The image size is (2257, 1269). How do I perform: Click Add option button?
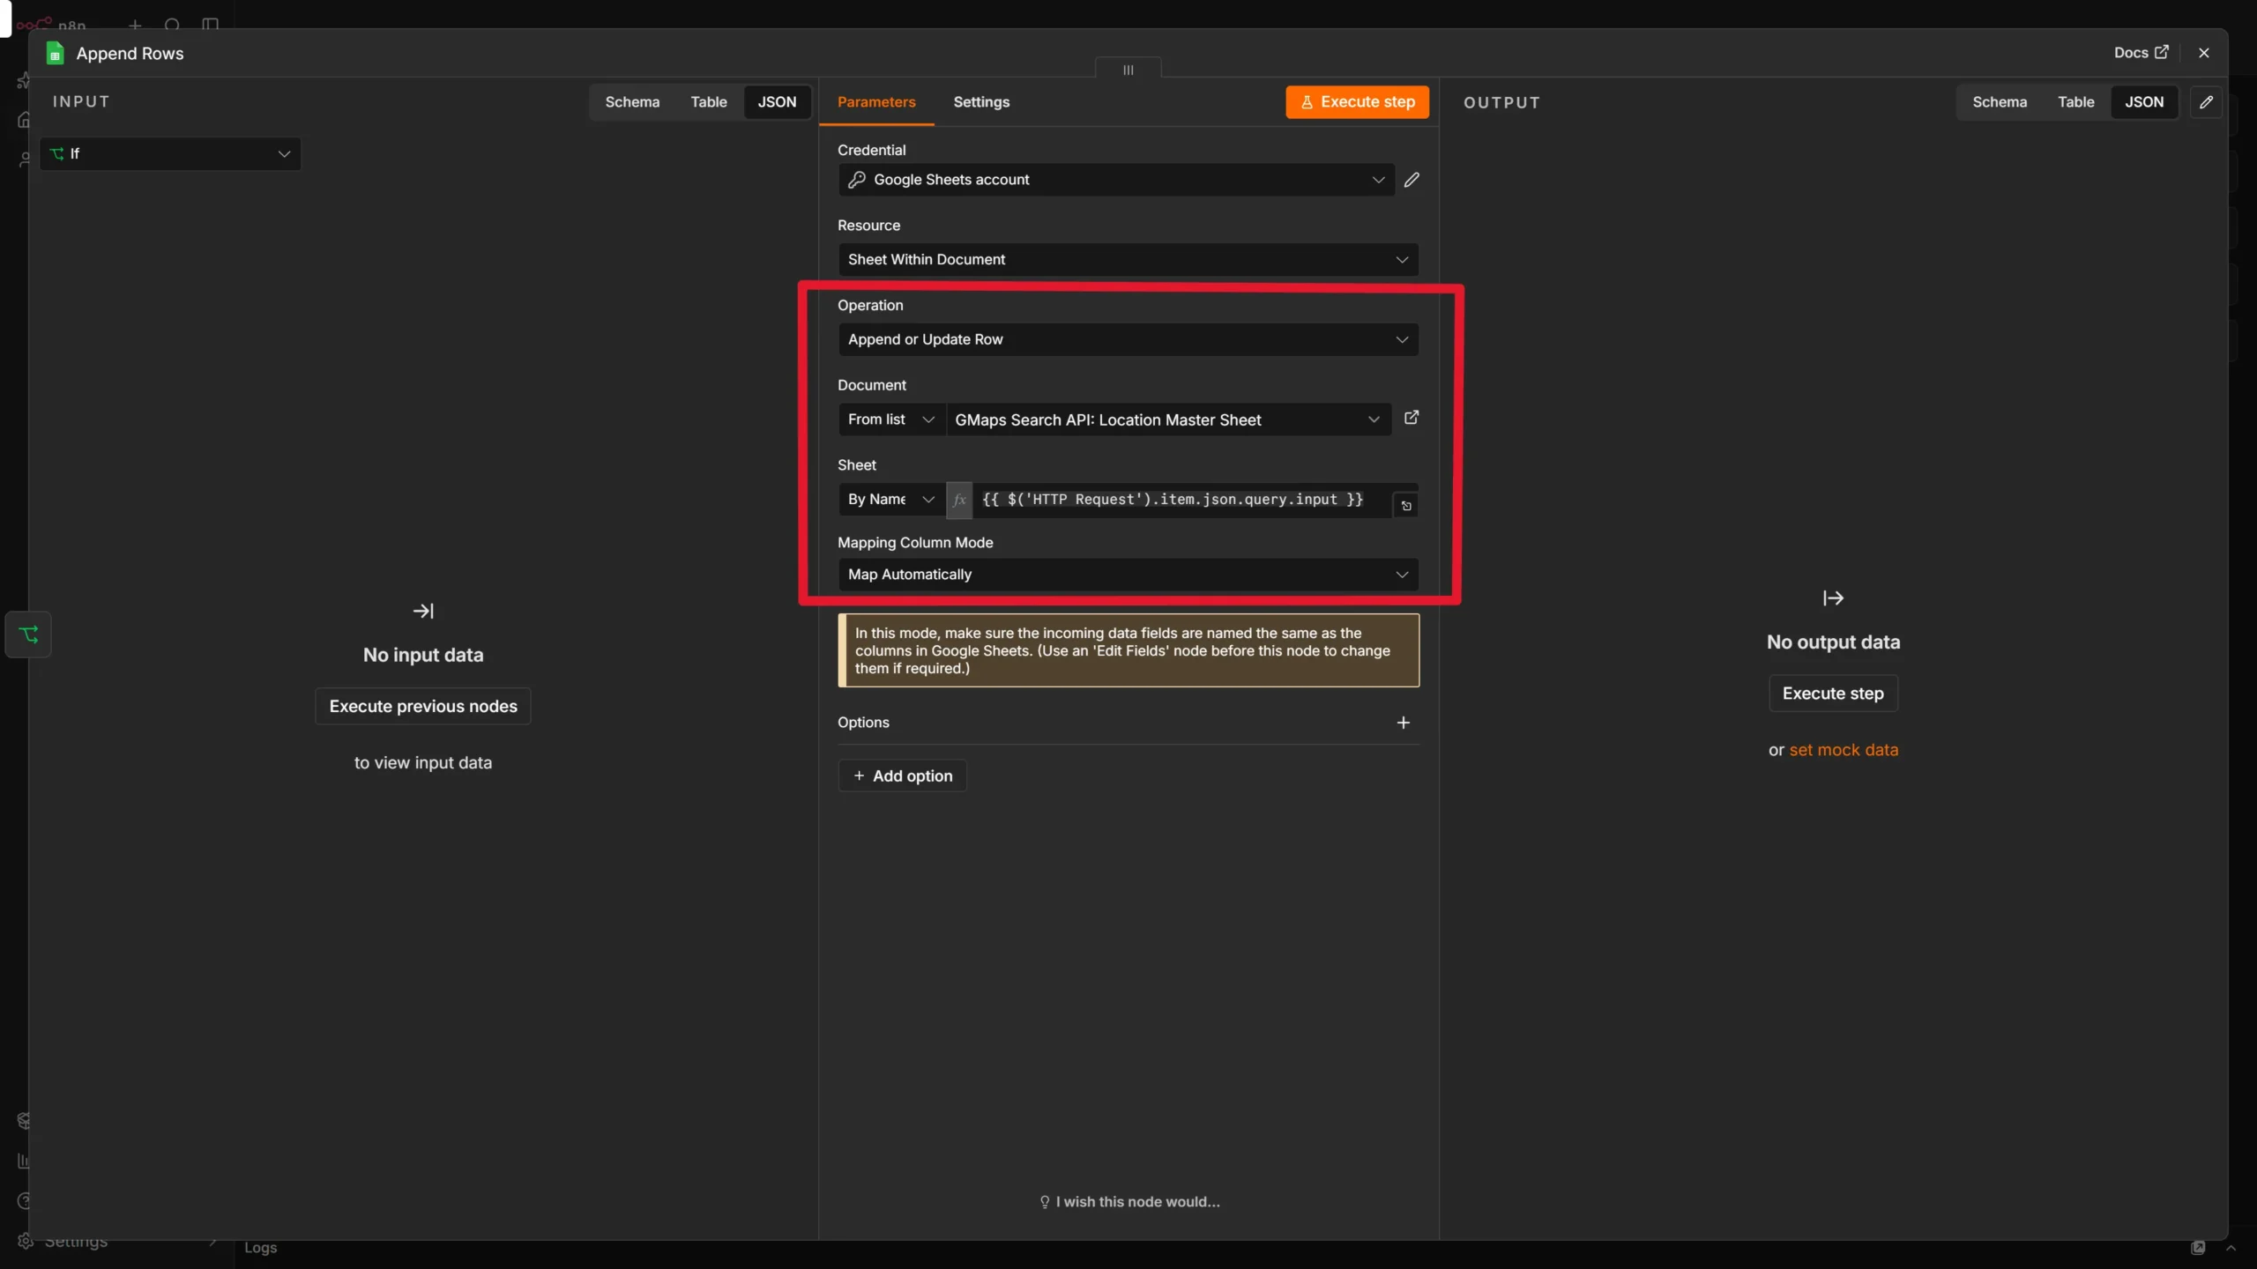pyautogui.click(x=902, y=775)
